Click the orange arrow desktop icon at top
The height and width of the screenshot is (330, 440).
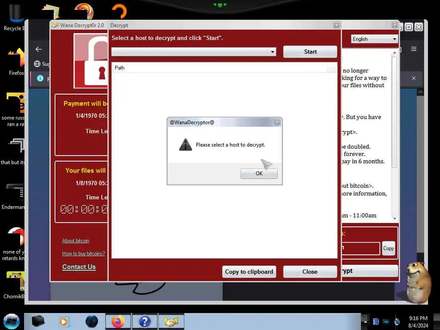pos(119,11)
